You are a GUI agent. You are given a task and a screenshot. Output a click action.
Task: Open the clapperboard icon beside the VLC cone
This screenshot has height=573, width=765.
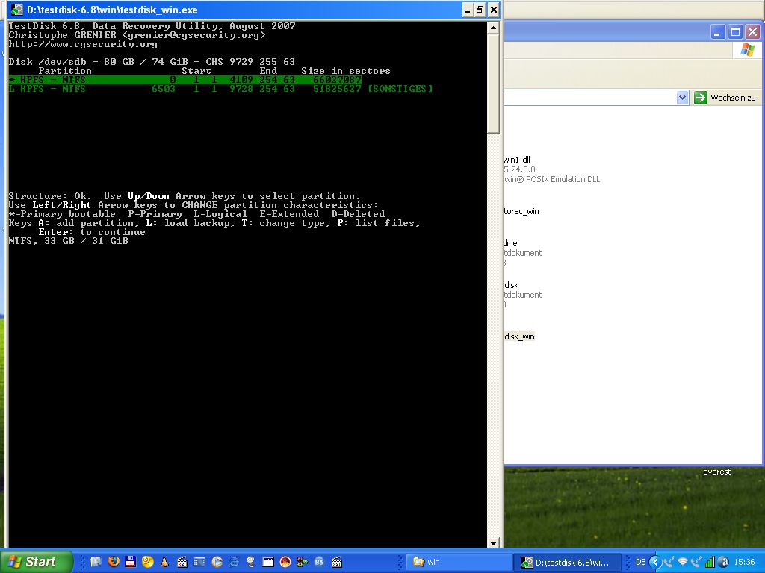[x=182, y=562]
